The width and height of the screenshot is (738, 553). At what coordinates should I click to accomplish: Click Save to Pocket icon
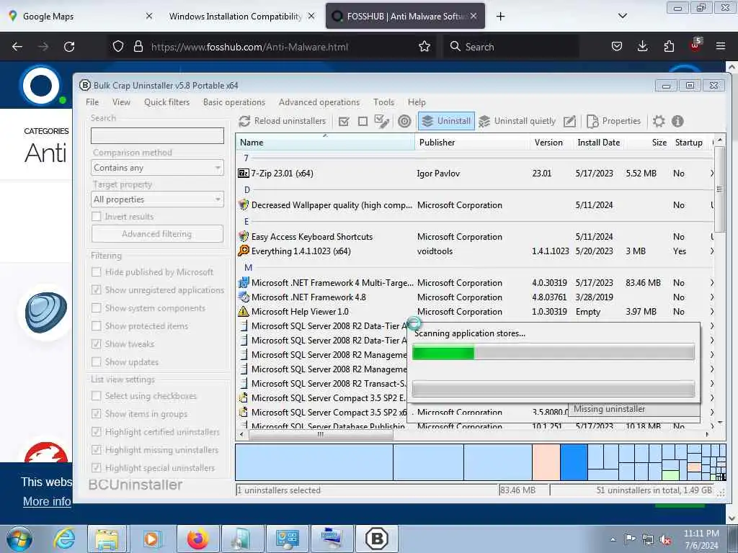click(617, 46)
